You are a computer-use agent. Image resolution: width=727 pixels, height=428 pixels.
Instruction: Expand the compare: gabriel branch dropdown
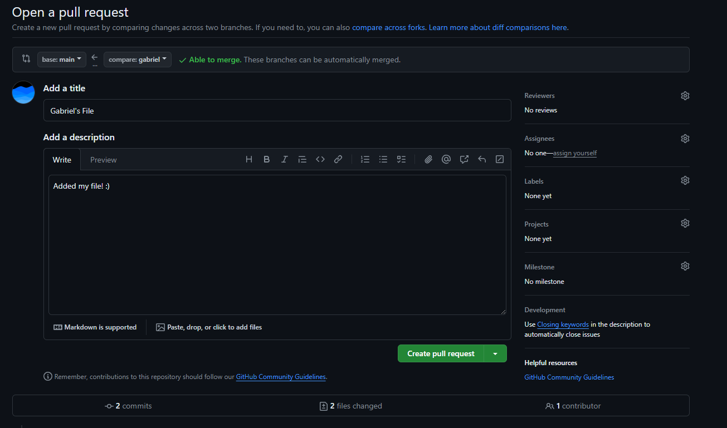pos(138,60)
